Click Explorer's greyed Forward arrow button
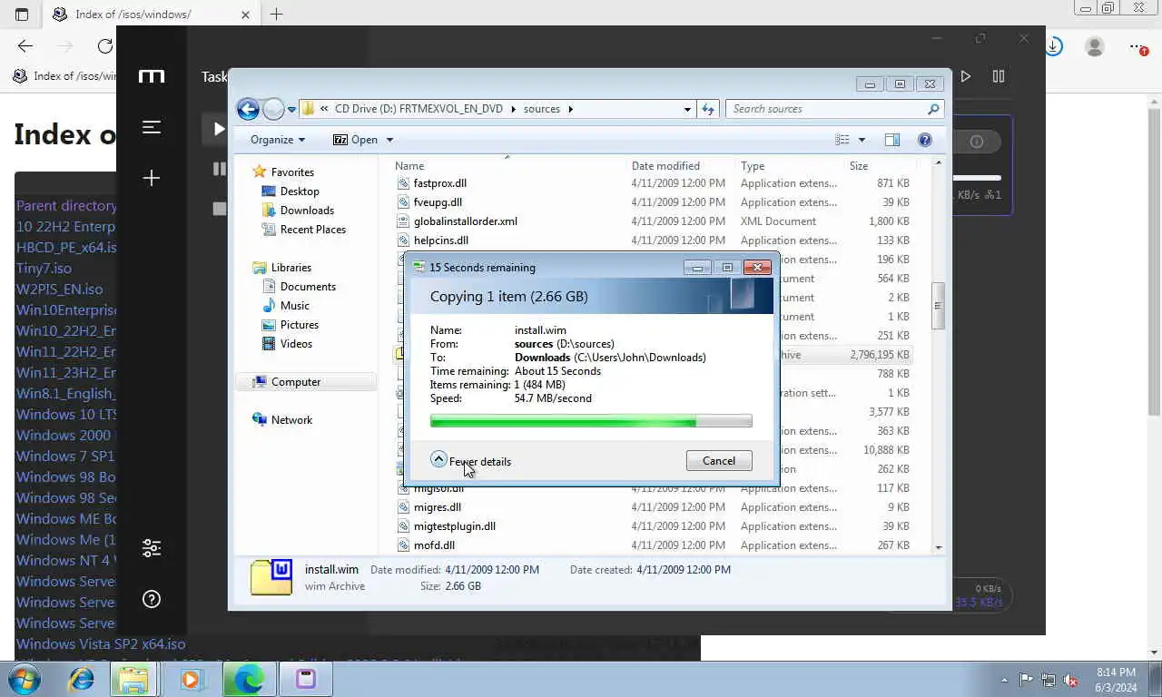This screenshot has height=697, width=1162. point(273,109)
